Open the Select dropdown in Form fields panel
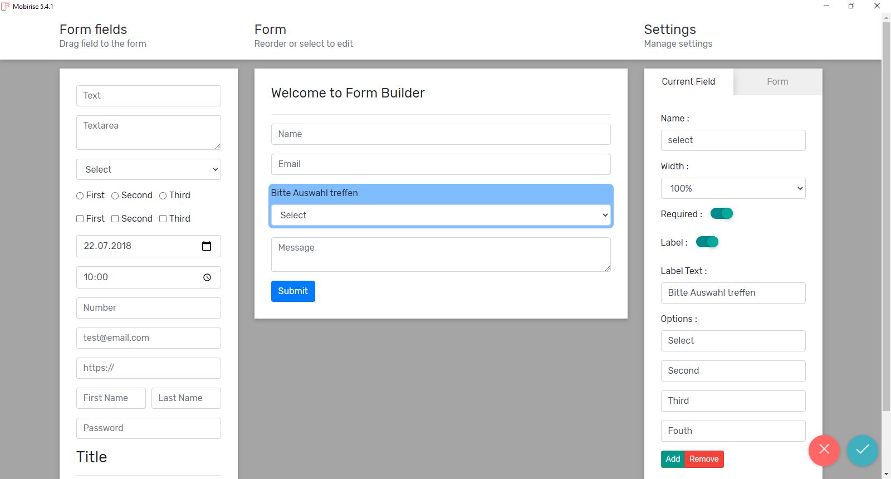Image resolution: width=891 pixels, height=479 pixels. 149,169
